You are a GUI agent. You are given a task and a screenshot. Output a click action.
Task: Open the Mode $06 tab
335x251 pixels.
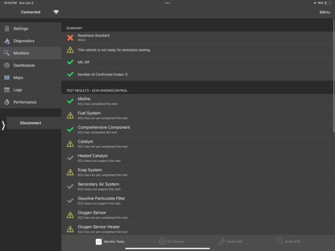click(230, 242)
